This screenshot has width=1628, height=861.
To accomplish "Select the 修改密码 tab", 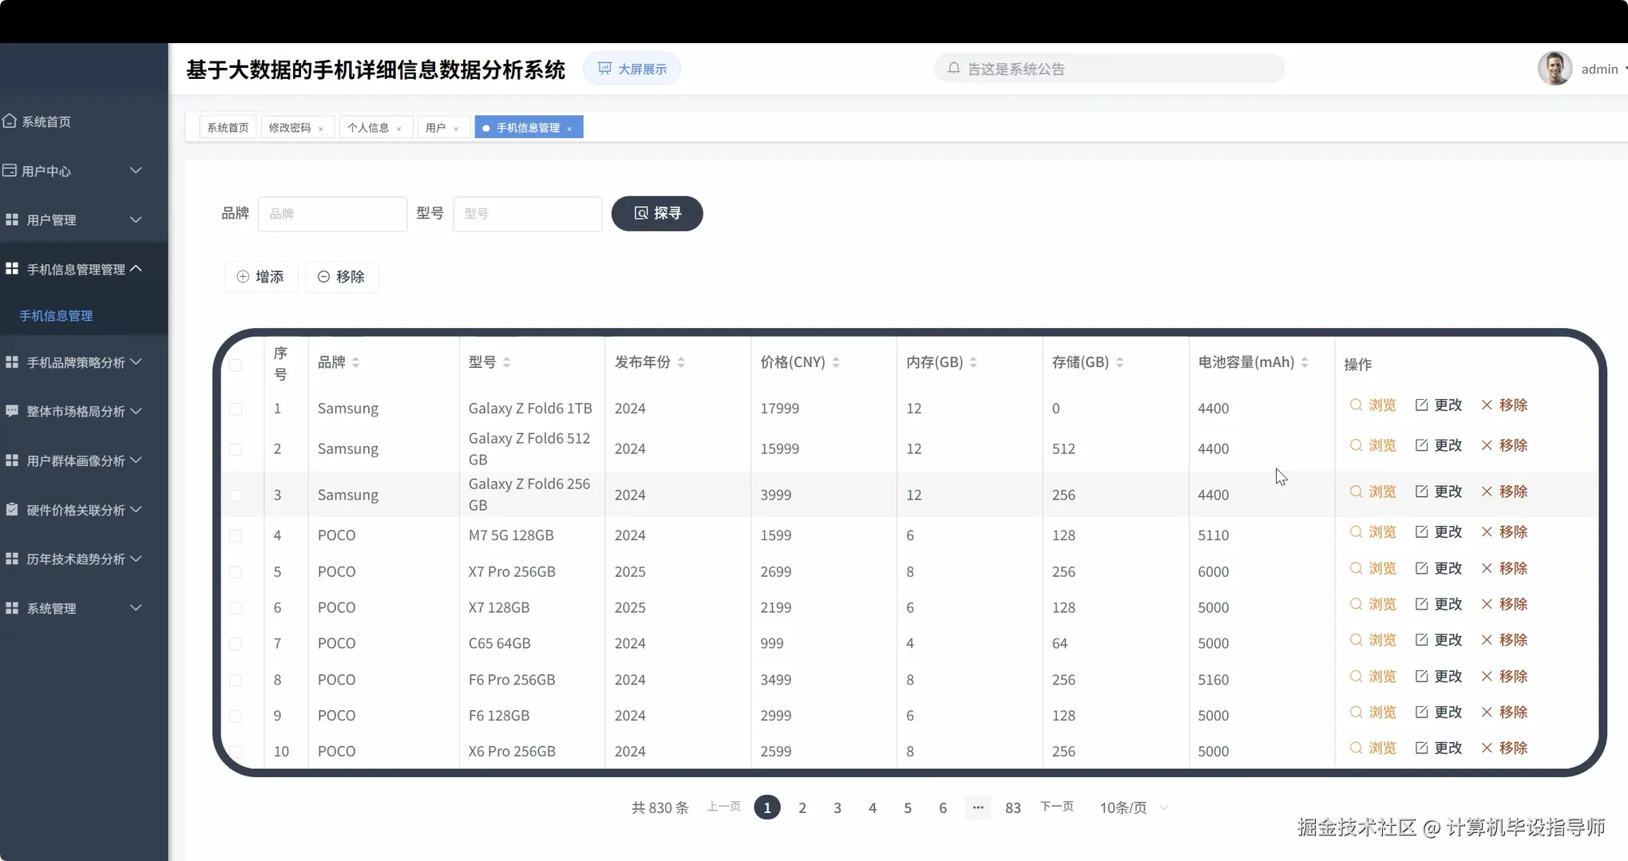I will click(291, 127).
